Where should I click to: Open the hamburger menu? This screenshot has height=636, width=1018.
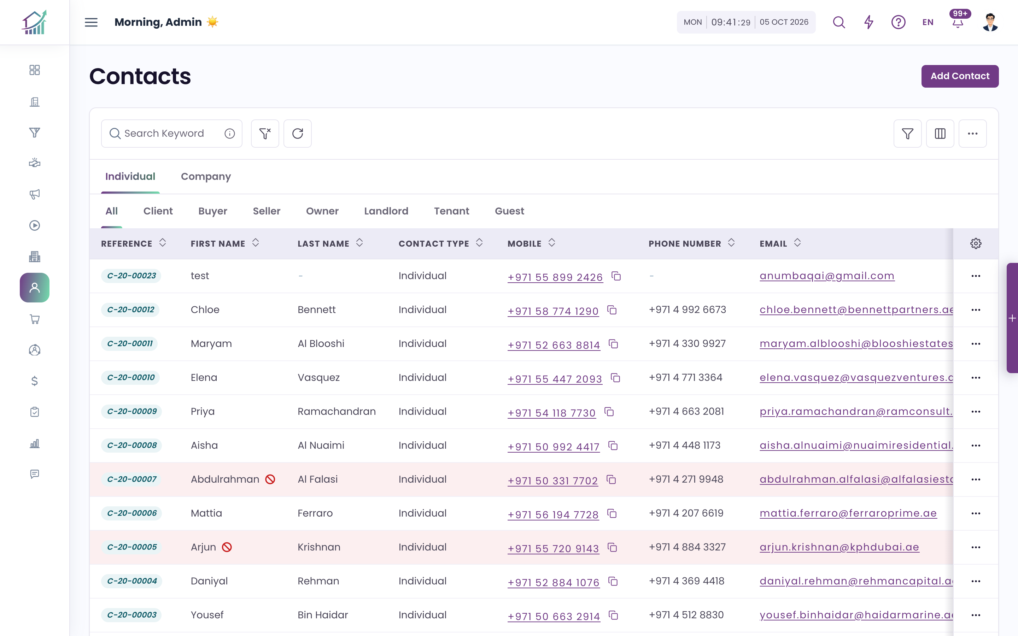click(91, 22)
